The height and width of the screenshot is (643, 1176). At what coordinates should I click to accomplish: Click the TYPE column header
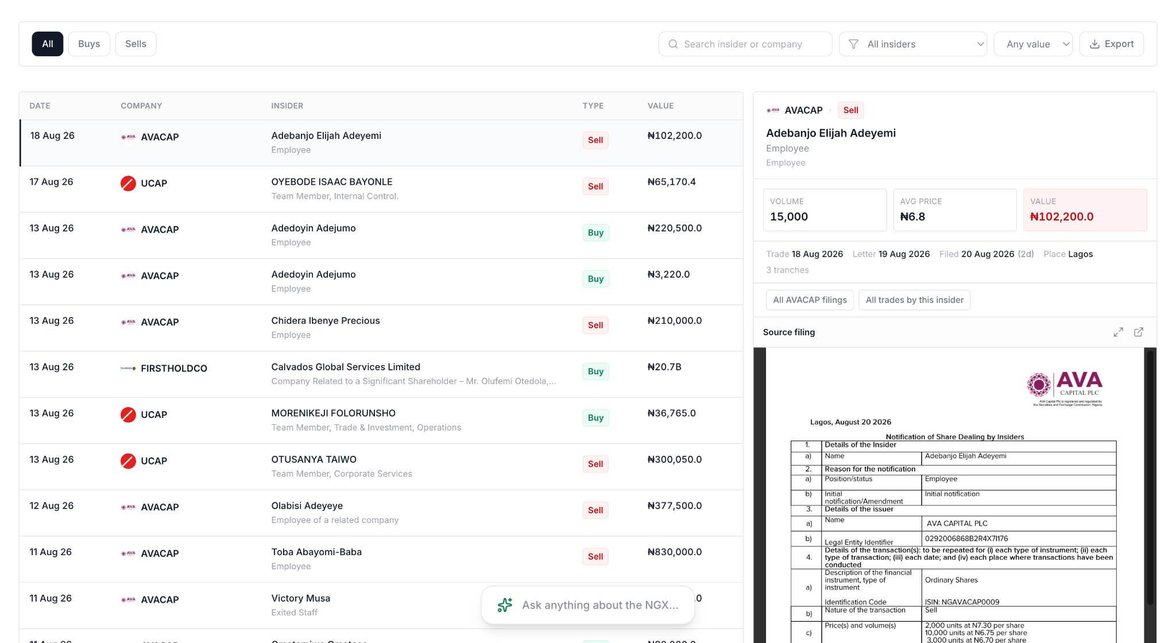pos(593,106)
